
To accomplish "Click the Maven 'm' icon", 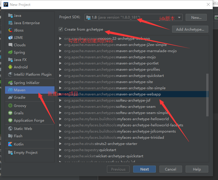I will click(10, 90).
